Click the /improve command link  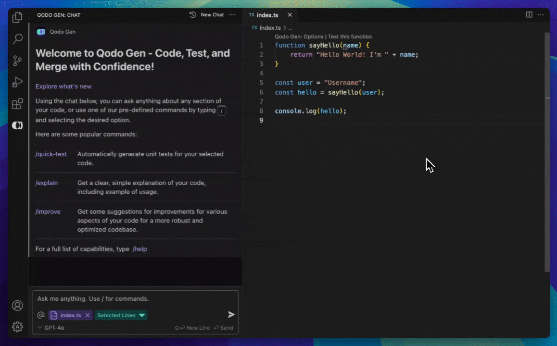tap(48, 211)
